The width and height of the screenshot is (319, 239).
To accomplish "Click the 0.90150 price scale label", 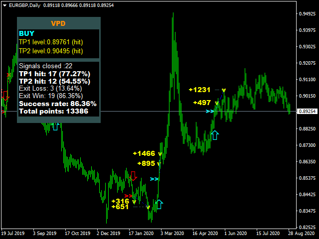I will click(307, 96).
